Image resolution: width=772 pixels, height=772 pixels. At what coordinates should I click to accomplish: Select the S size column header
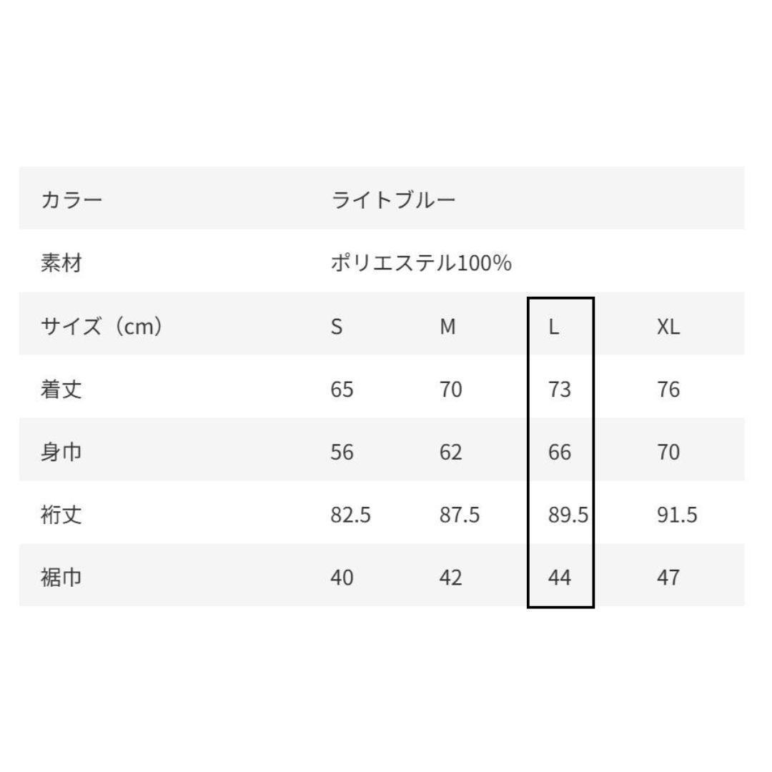click(x=337, y=327)
